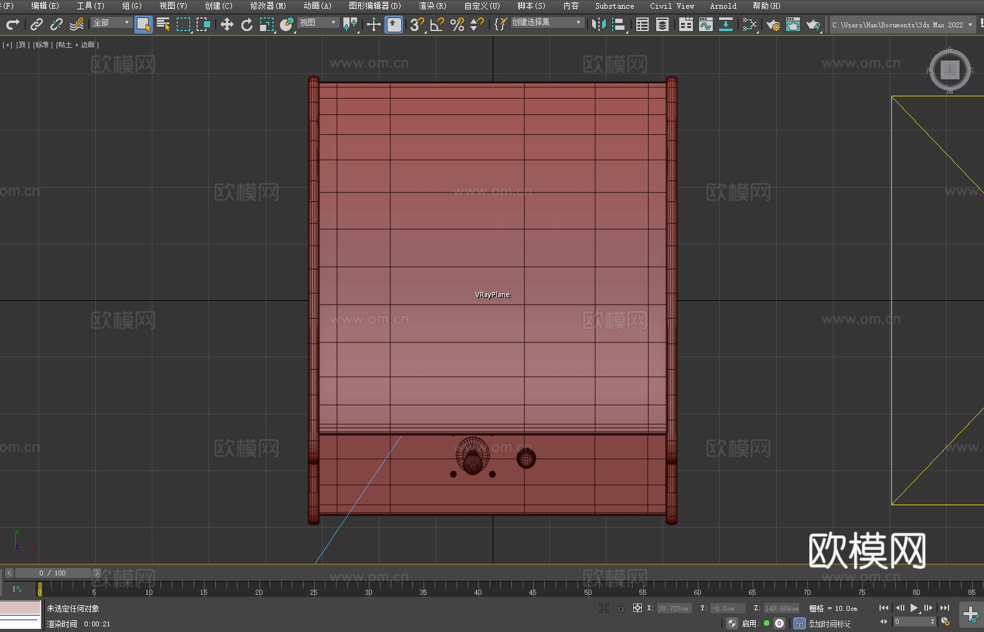Open Render Setup teapot with gear
Screen dimensions: 984x632
click(773, 25)
